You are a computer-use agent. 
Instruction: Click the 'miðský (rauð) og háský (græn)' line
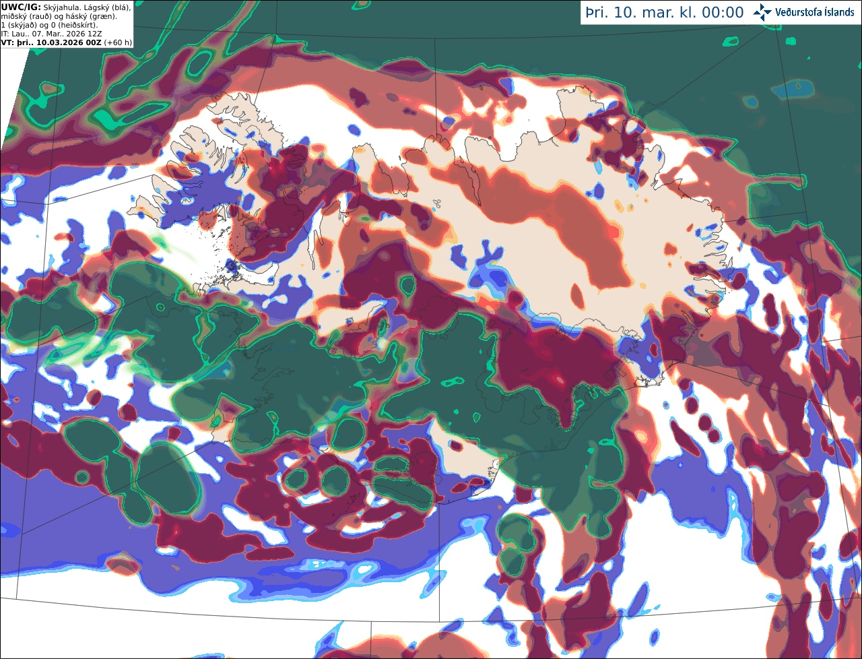59,16
